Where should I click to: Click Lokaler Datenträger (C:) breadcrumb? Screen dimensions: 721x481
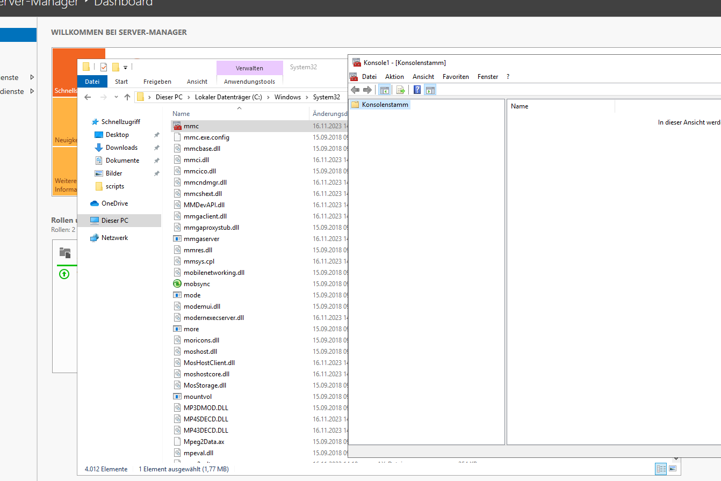point(228,97)
